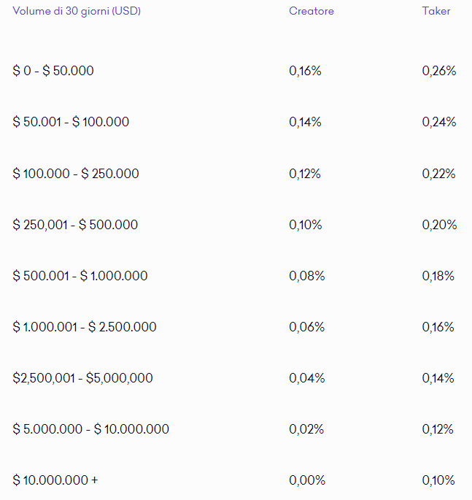
Task: Click the $2,500,001 - $5,000,000 range
Action: click(83, 378)
